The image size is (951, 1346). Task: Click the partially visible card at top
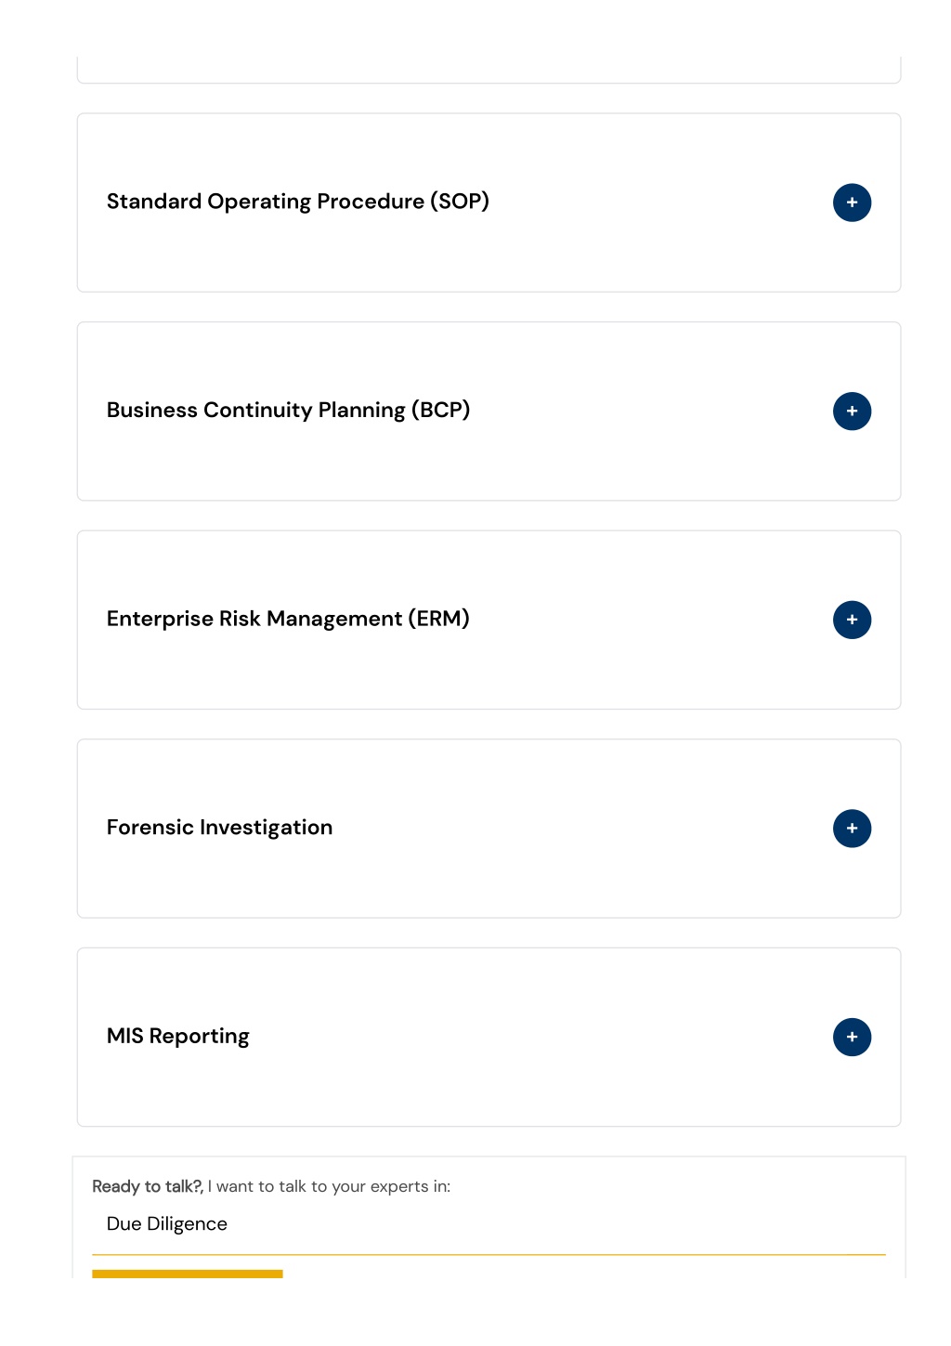(489, 70)
